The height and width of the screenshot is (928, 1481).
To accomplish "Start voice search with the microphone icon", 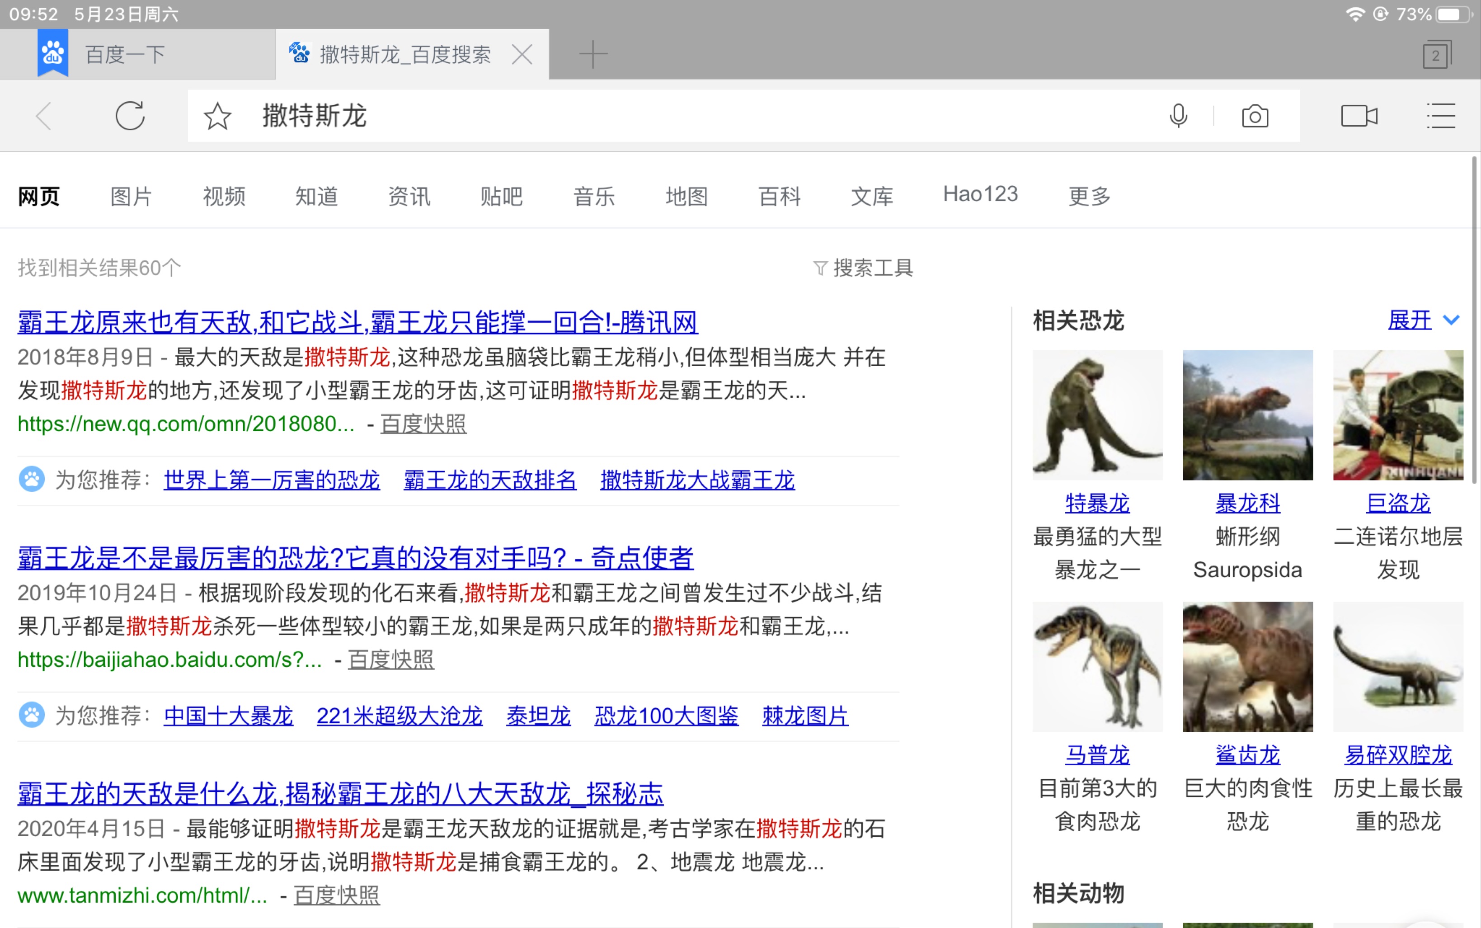I will click(x=1178, y=115).
